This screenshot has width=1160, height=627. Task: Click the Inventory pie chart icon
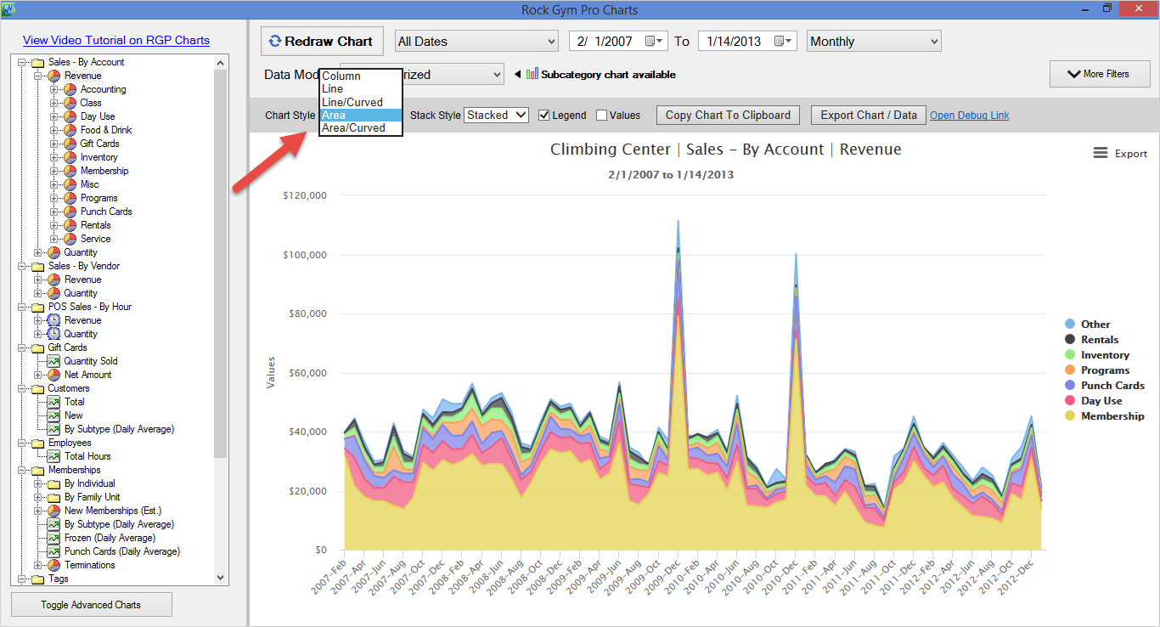pos(70,157)
